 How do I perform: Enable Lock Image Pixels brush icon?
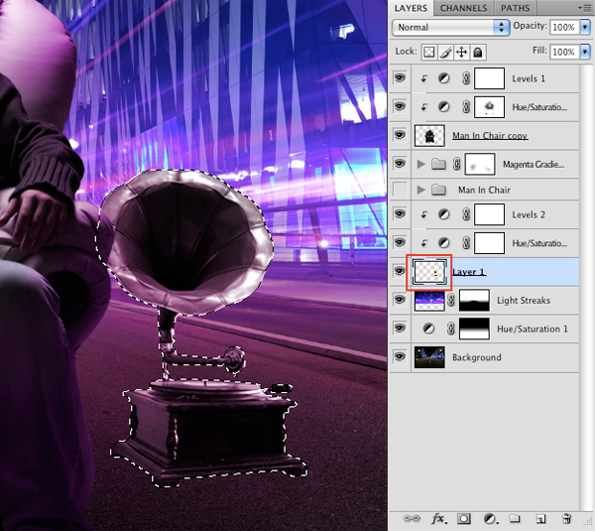click(445, 51)
